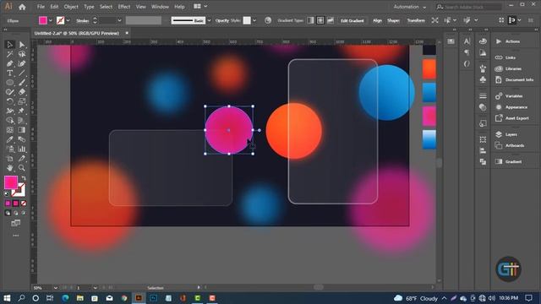Open Recolor Artwork circle icon

coord(268,20)
